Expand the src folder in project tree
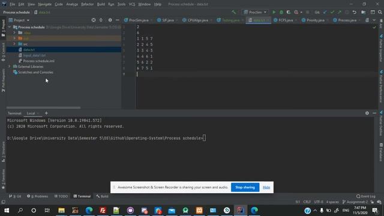 coord(14,44)
